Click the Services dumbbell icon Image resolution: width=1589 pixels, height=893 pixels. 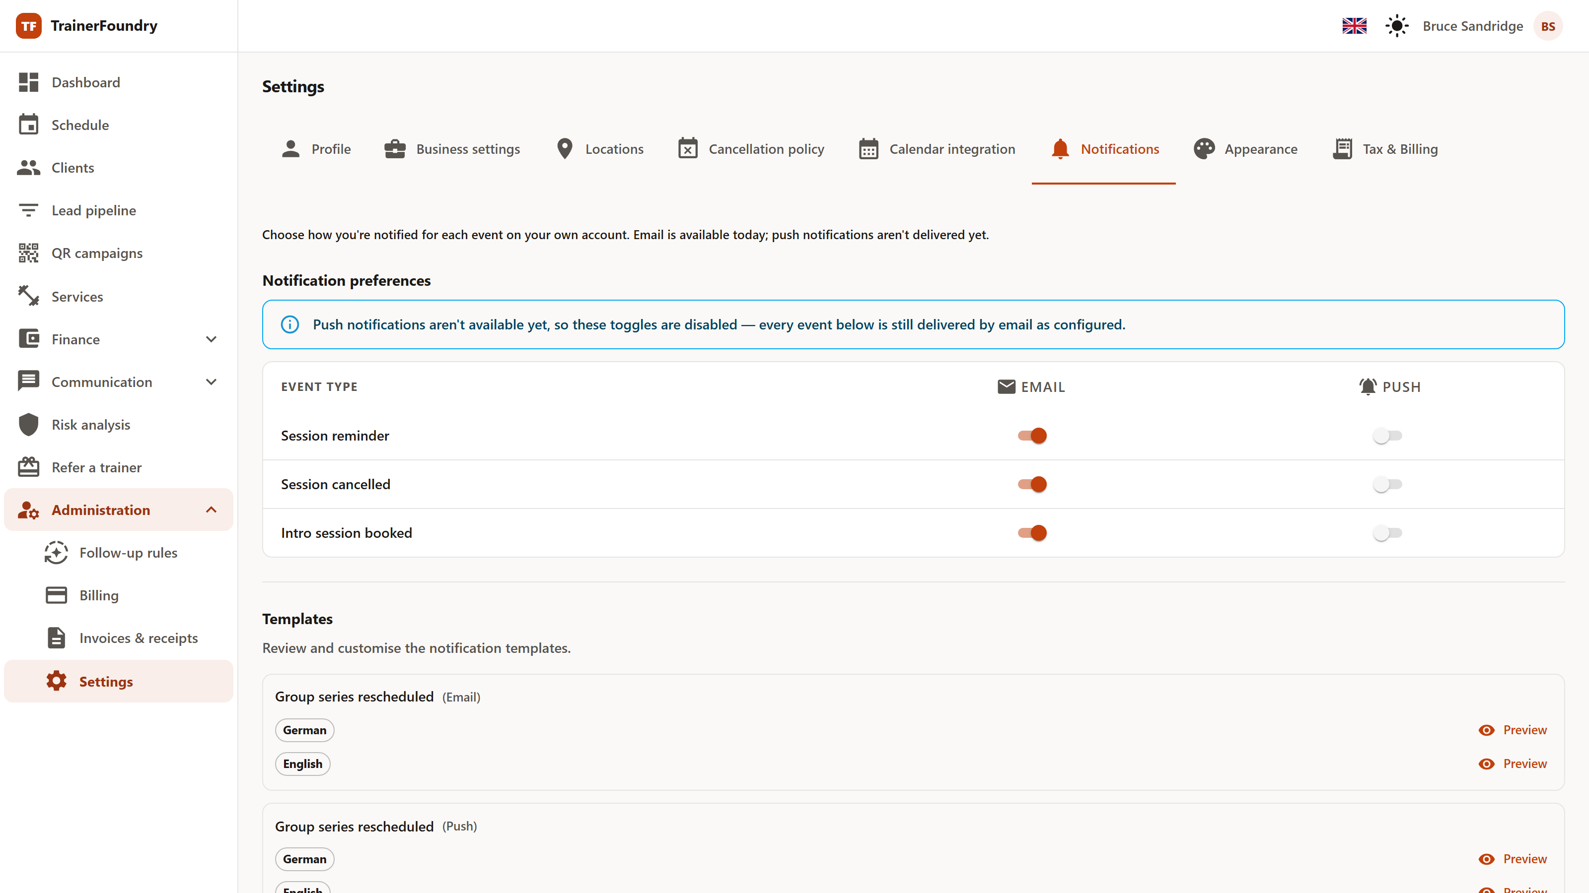click(28, 296)
